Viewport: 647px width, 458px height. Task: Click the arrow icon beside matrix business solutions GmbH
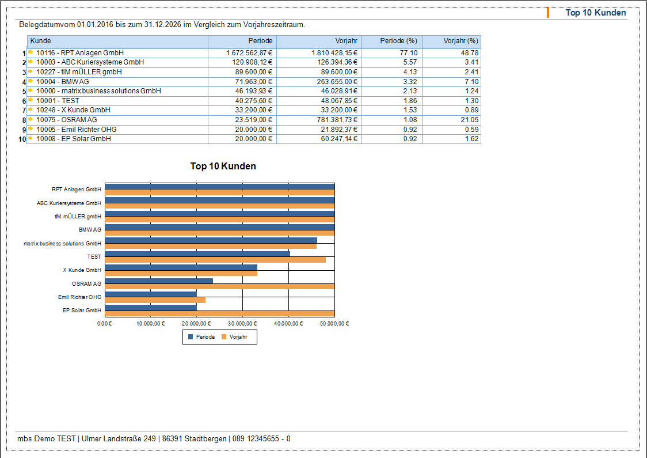pyautogui.click(x=31, y=90)
